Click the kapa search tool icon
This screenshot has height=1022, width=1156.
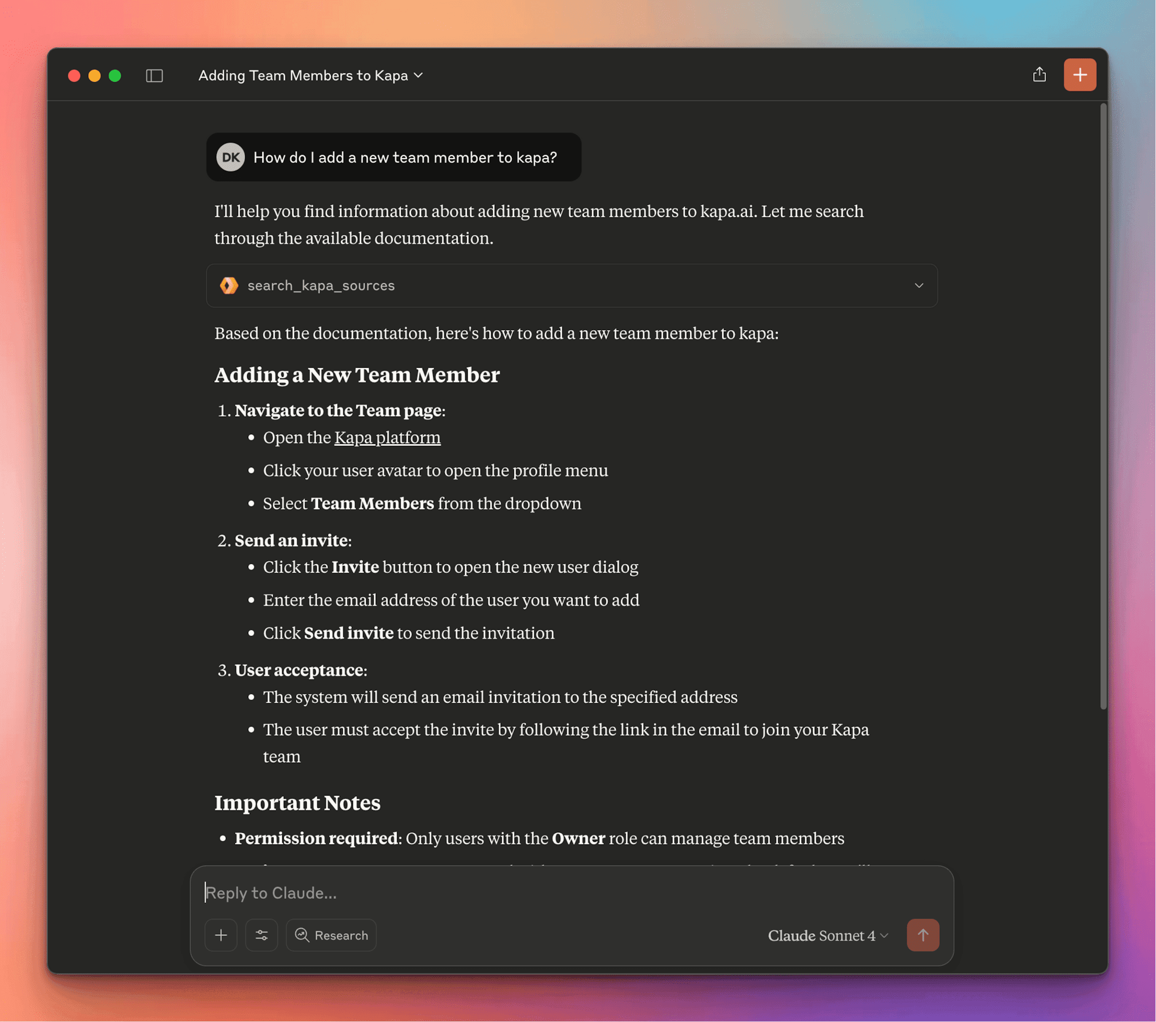coord(229,285)
